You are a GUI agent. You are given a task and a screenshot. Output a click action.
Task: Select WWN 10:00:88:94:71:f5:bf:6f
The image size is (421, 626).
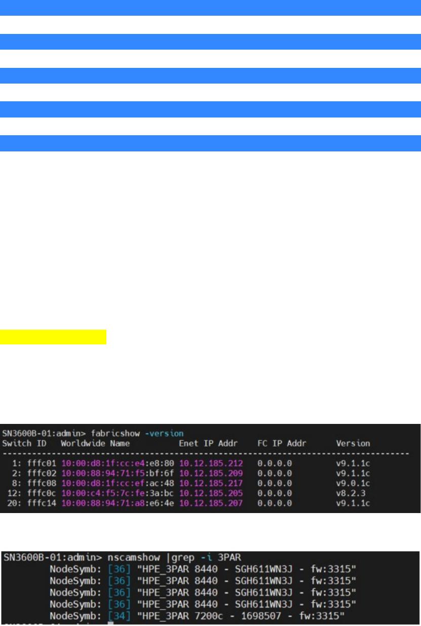pos(118,473)
